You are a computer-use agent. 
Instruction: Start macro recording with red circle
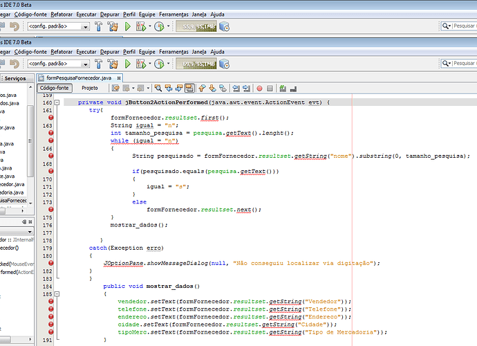[259, 89]
